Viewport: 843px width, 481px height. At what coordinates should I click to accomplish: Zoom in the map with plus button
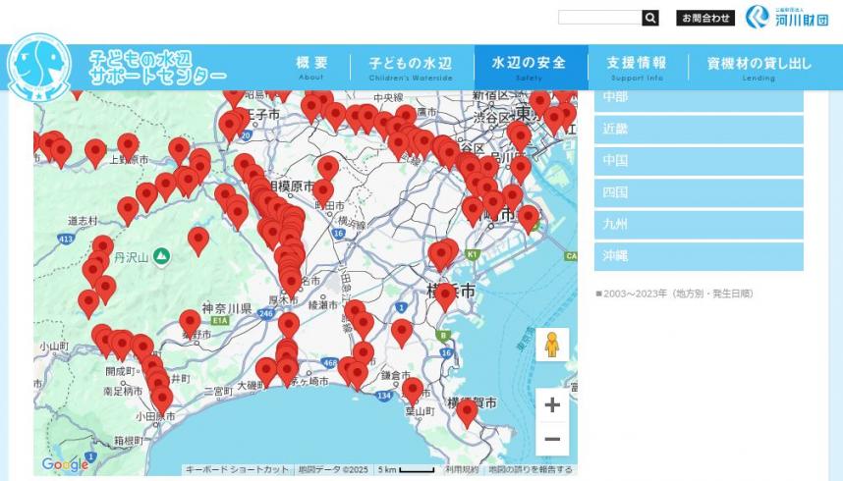[552, 404]
